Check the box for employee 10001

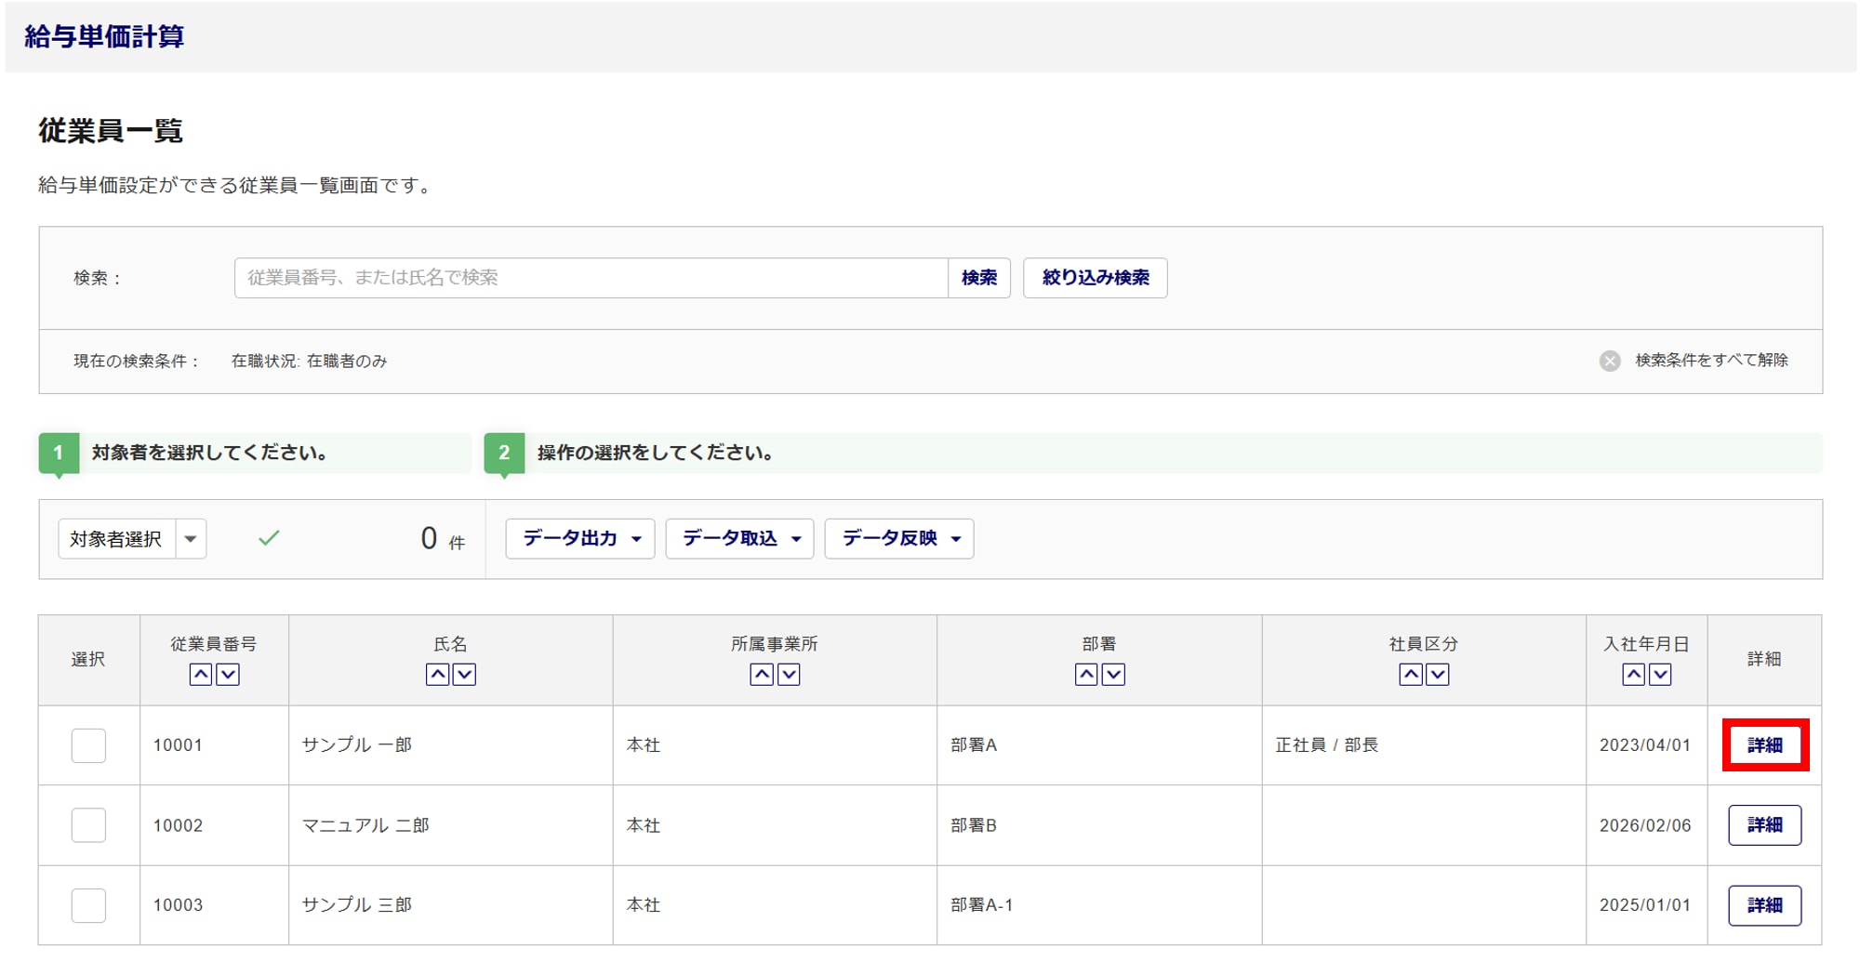[88, 745]
